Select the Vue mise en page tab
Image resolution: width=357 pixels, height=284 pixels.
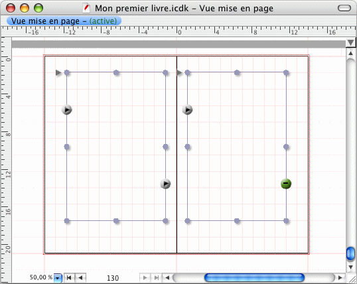[64, 21]
